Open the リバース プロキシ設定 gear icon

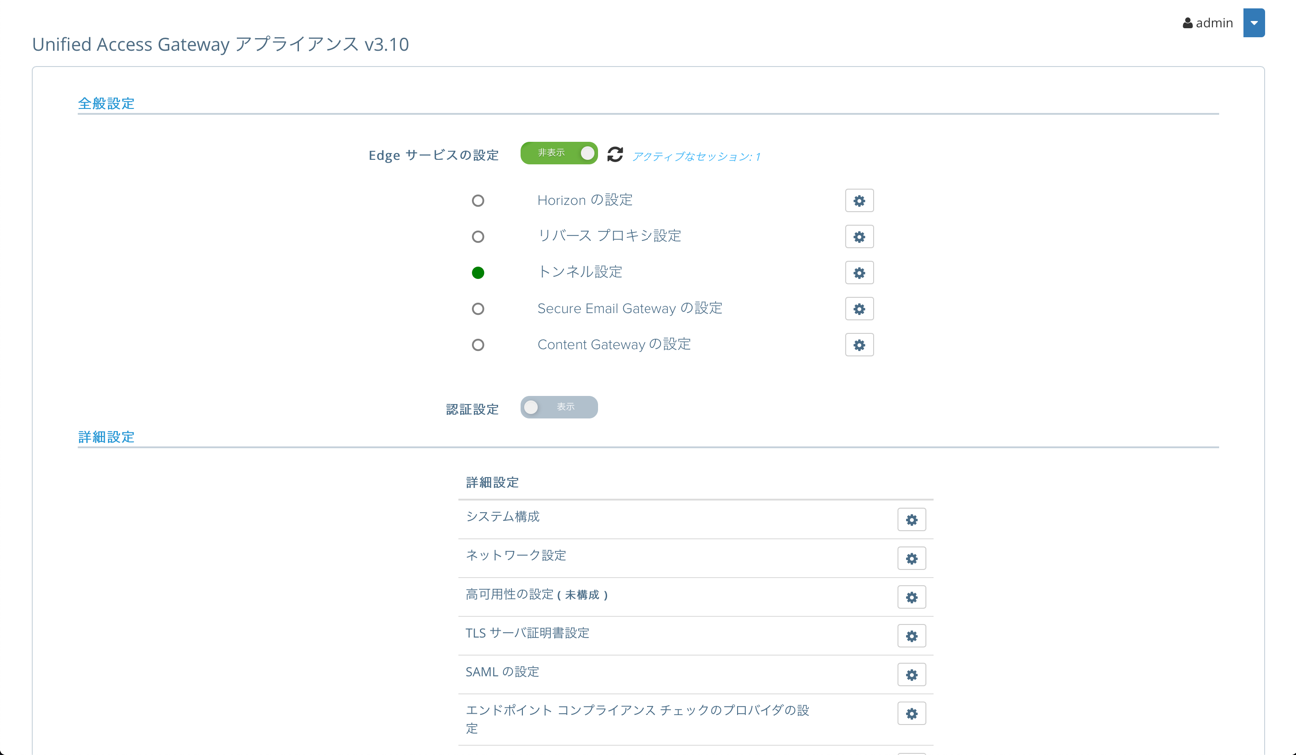(859, 237)
